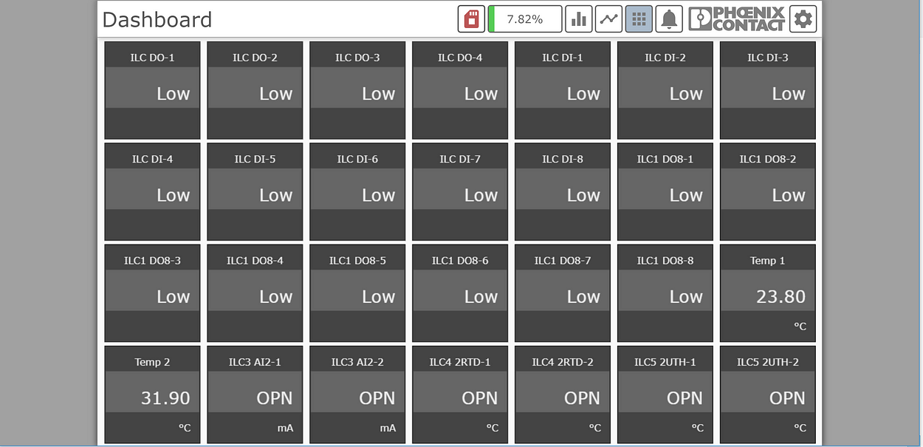Select the ILC3 AI2-2 tile

(357, 394)
